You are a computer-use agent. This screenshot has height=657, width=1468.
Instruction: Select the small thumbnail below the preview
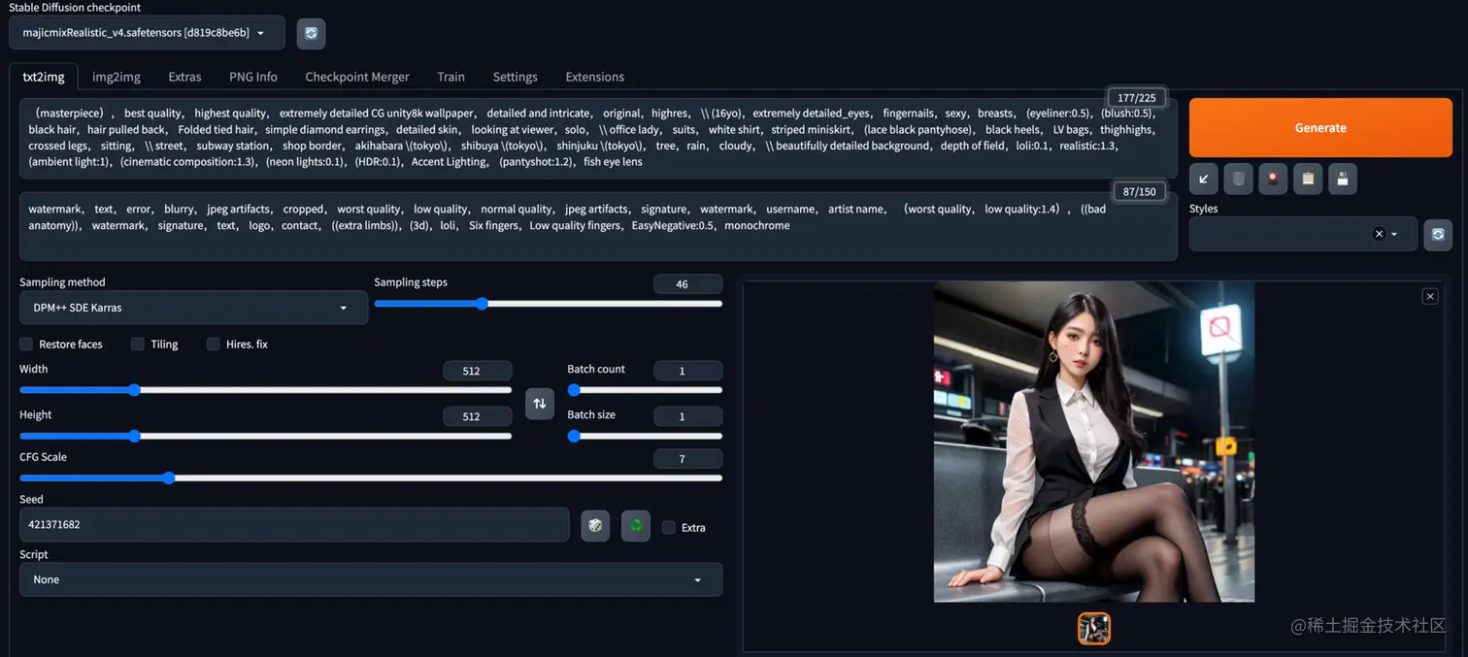(1094, 628)
